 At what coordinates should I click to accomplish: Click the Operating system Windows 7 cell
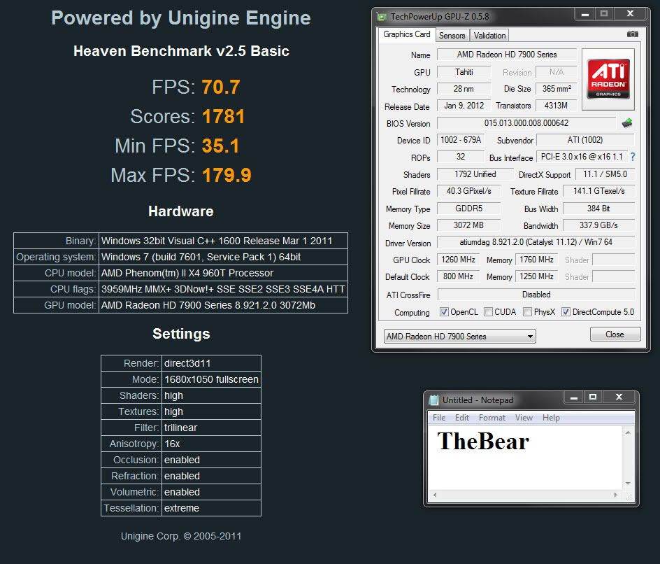click(223, 257)
